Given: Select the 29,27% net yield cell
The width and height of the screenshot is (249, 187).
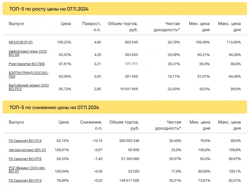Looking at the screenshot, I should coord(173,64).
